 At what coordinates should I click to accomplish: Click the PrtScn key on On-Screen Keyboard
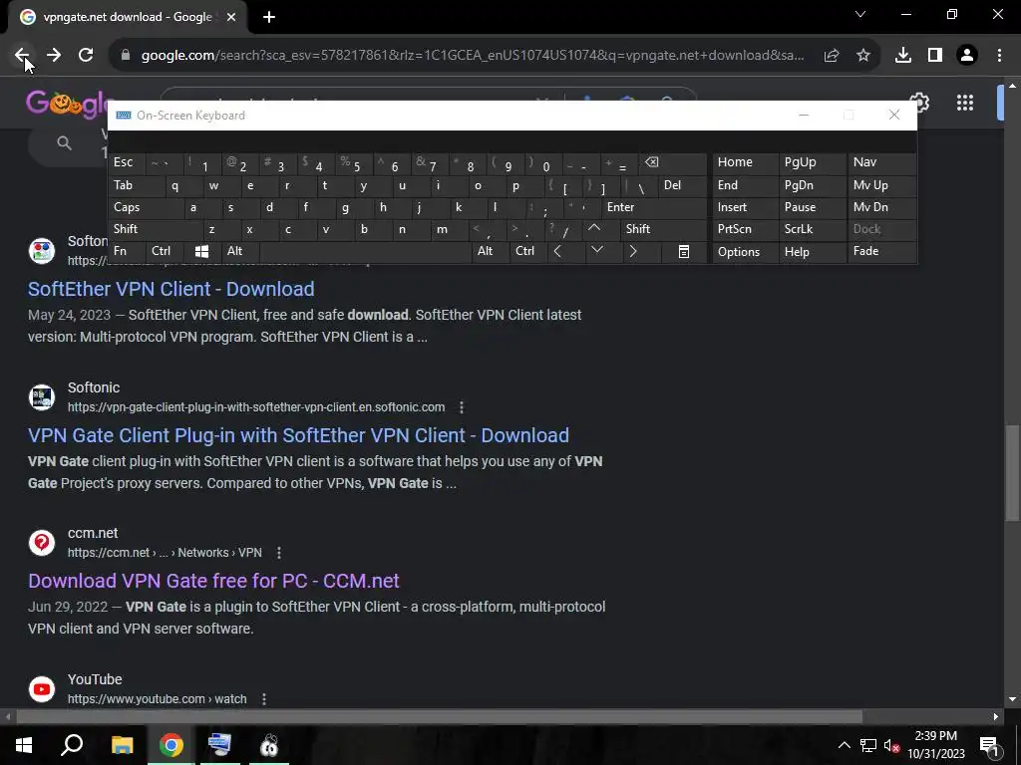[745, 229]
